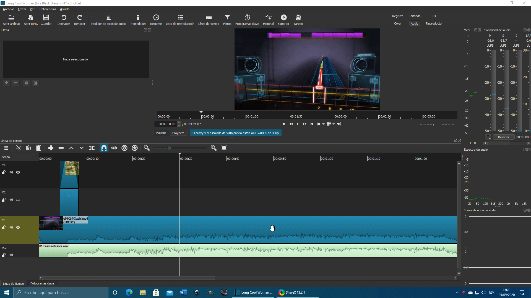Ripple delete with the minus button

(61, 148)
